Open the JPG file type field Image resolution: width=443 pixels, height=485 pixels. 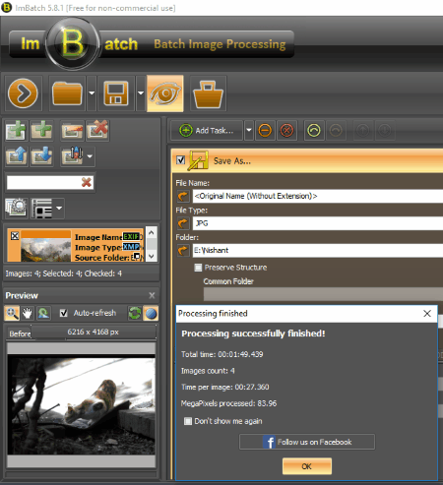(318, 223)
